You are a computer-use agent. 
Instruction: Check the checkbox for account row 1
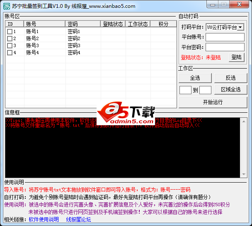[x=10, y=31]
